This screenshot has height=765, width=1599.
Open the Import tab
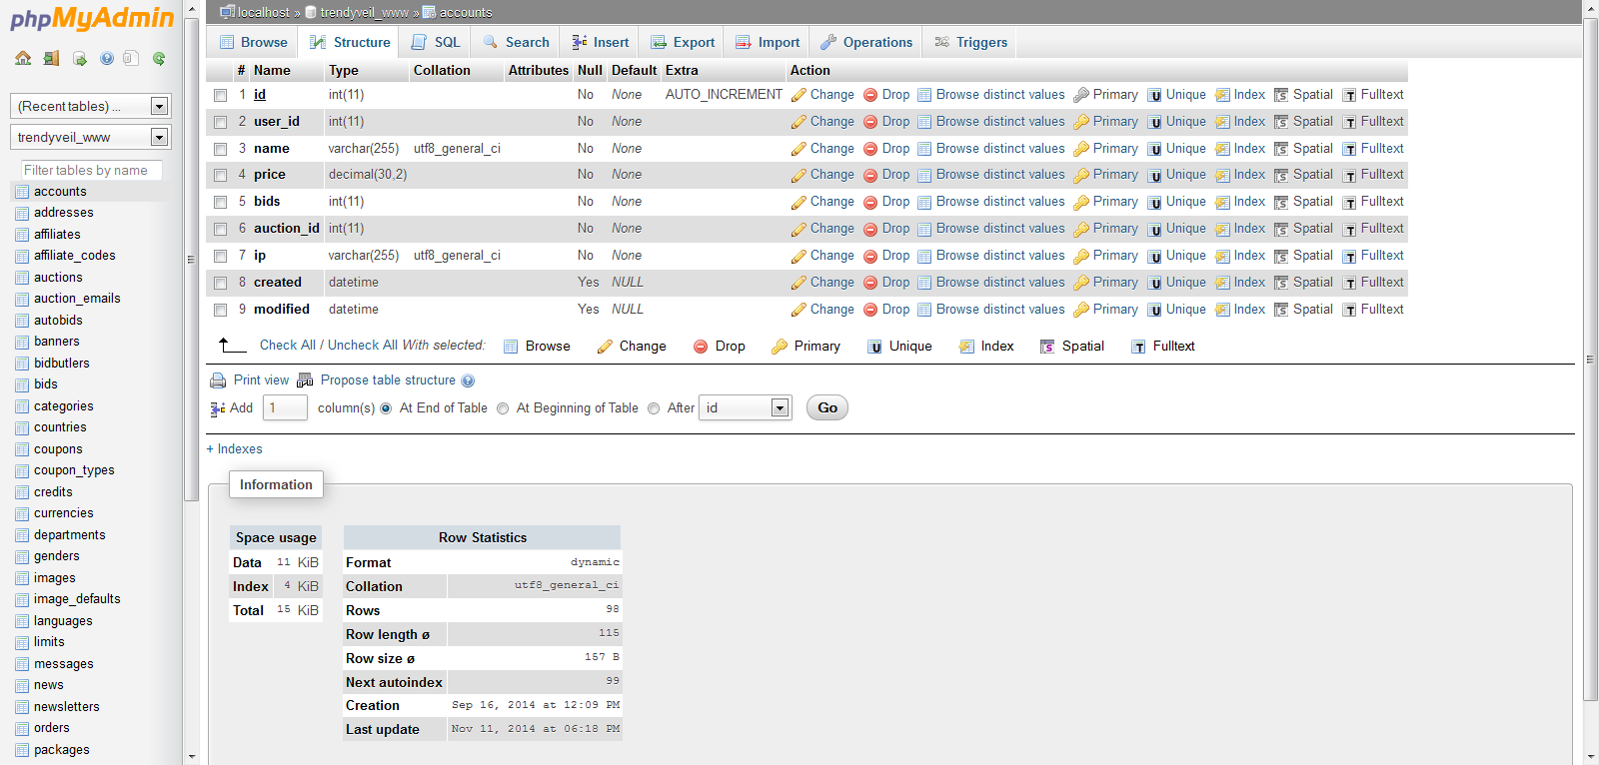[x=768, y=42]
